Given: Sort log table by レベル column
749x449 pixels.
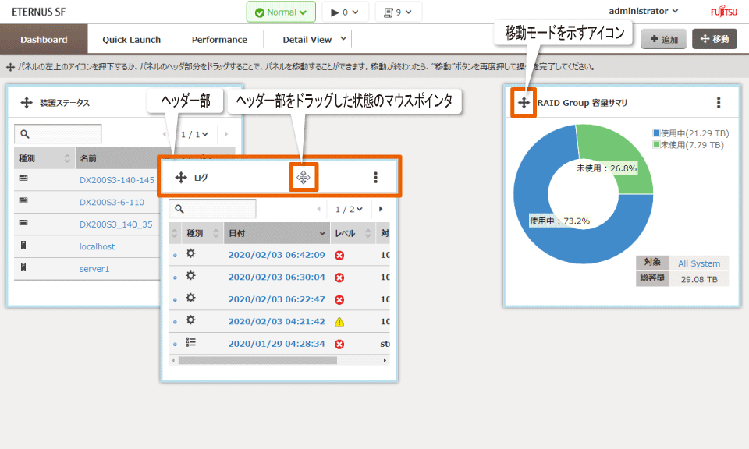Looking at the screenshot, I should 353,233.
